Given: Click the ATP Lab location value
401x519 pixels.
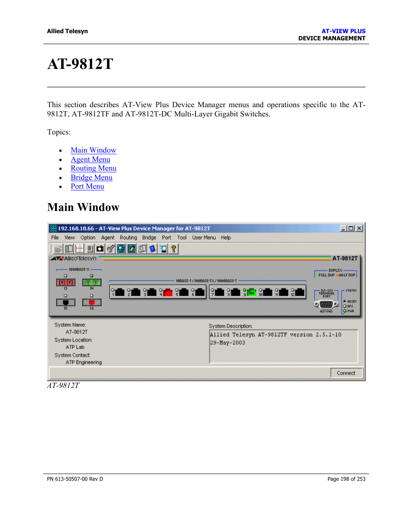Looking at the screenshot, I should pos(75,347).
